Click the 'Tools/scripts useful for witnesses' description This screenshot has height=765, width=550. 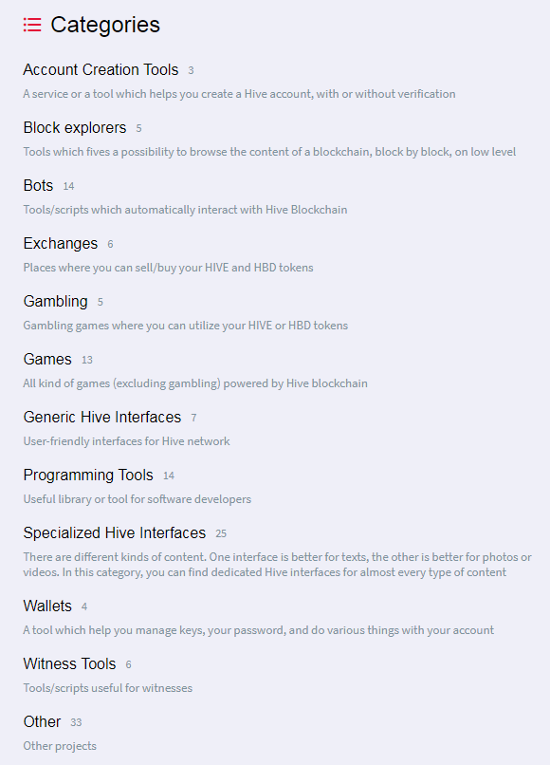click(x=108, y=688)
